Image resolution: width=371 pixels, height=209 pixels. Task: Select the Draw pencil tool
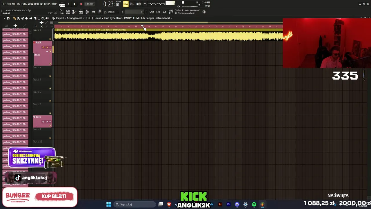pos(14,18)
